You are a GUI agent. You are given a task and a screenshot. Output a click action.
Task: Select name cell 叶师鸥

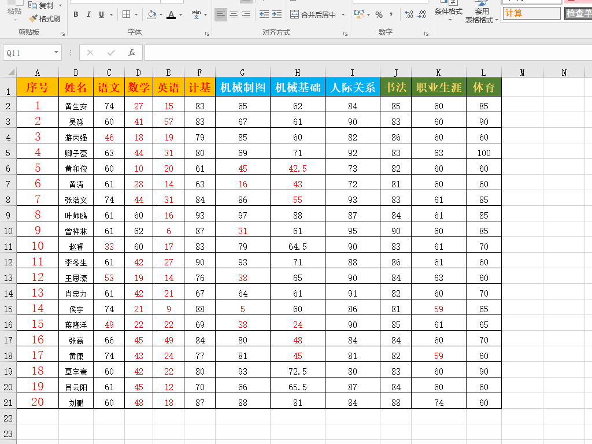pyautogui.click(x=76, y=215)
